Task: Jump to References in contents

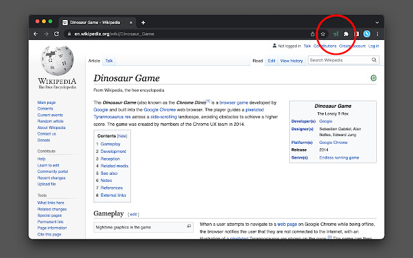Action: [x=112, y=188]
